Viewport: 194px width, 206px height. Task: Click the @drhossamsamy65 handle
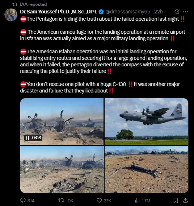(x=128, y=12)
